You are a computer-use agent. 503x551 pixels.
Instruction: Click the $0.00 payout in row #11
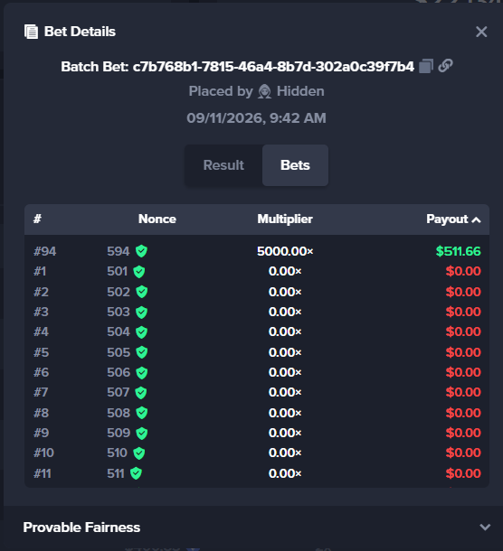463,473
